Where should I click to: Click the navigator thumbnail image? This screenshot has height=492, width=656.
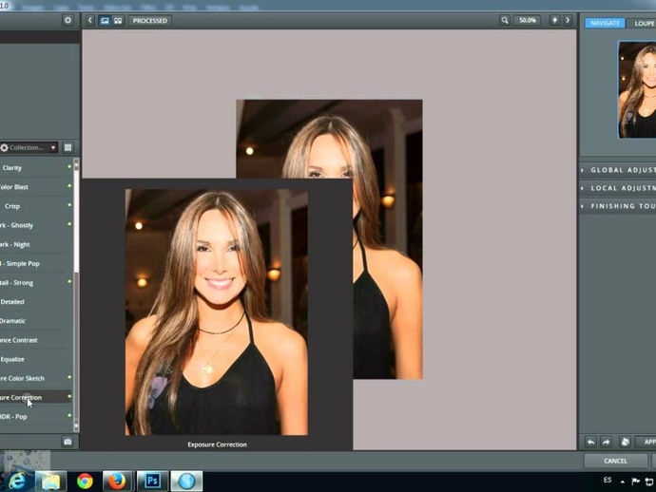[637, 89]
